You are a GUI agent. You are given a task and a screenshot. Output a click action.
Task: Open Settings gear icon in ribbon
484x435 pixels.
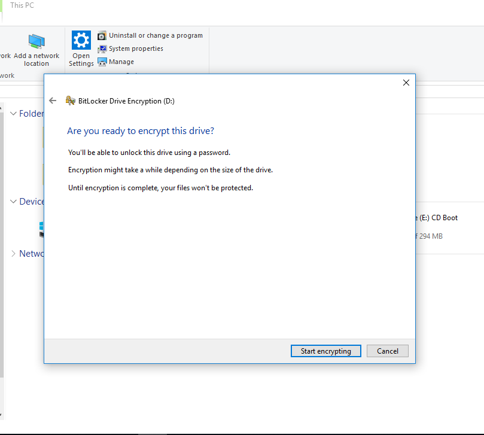pyautogui.click(x=81, y=40)
